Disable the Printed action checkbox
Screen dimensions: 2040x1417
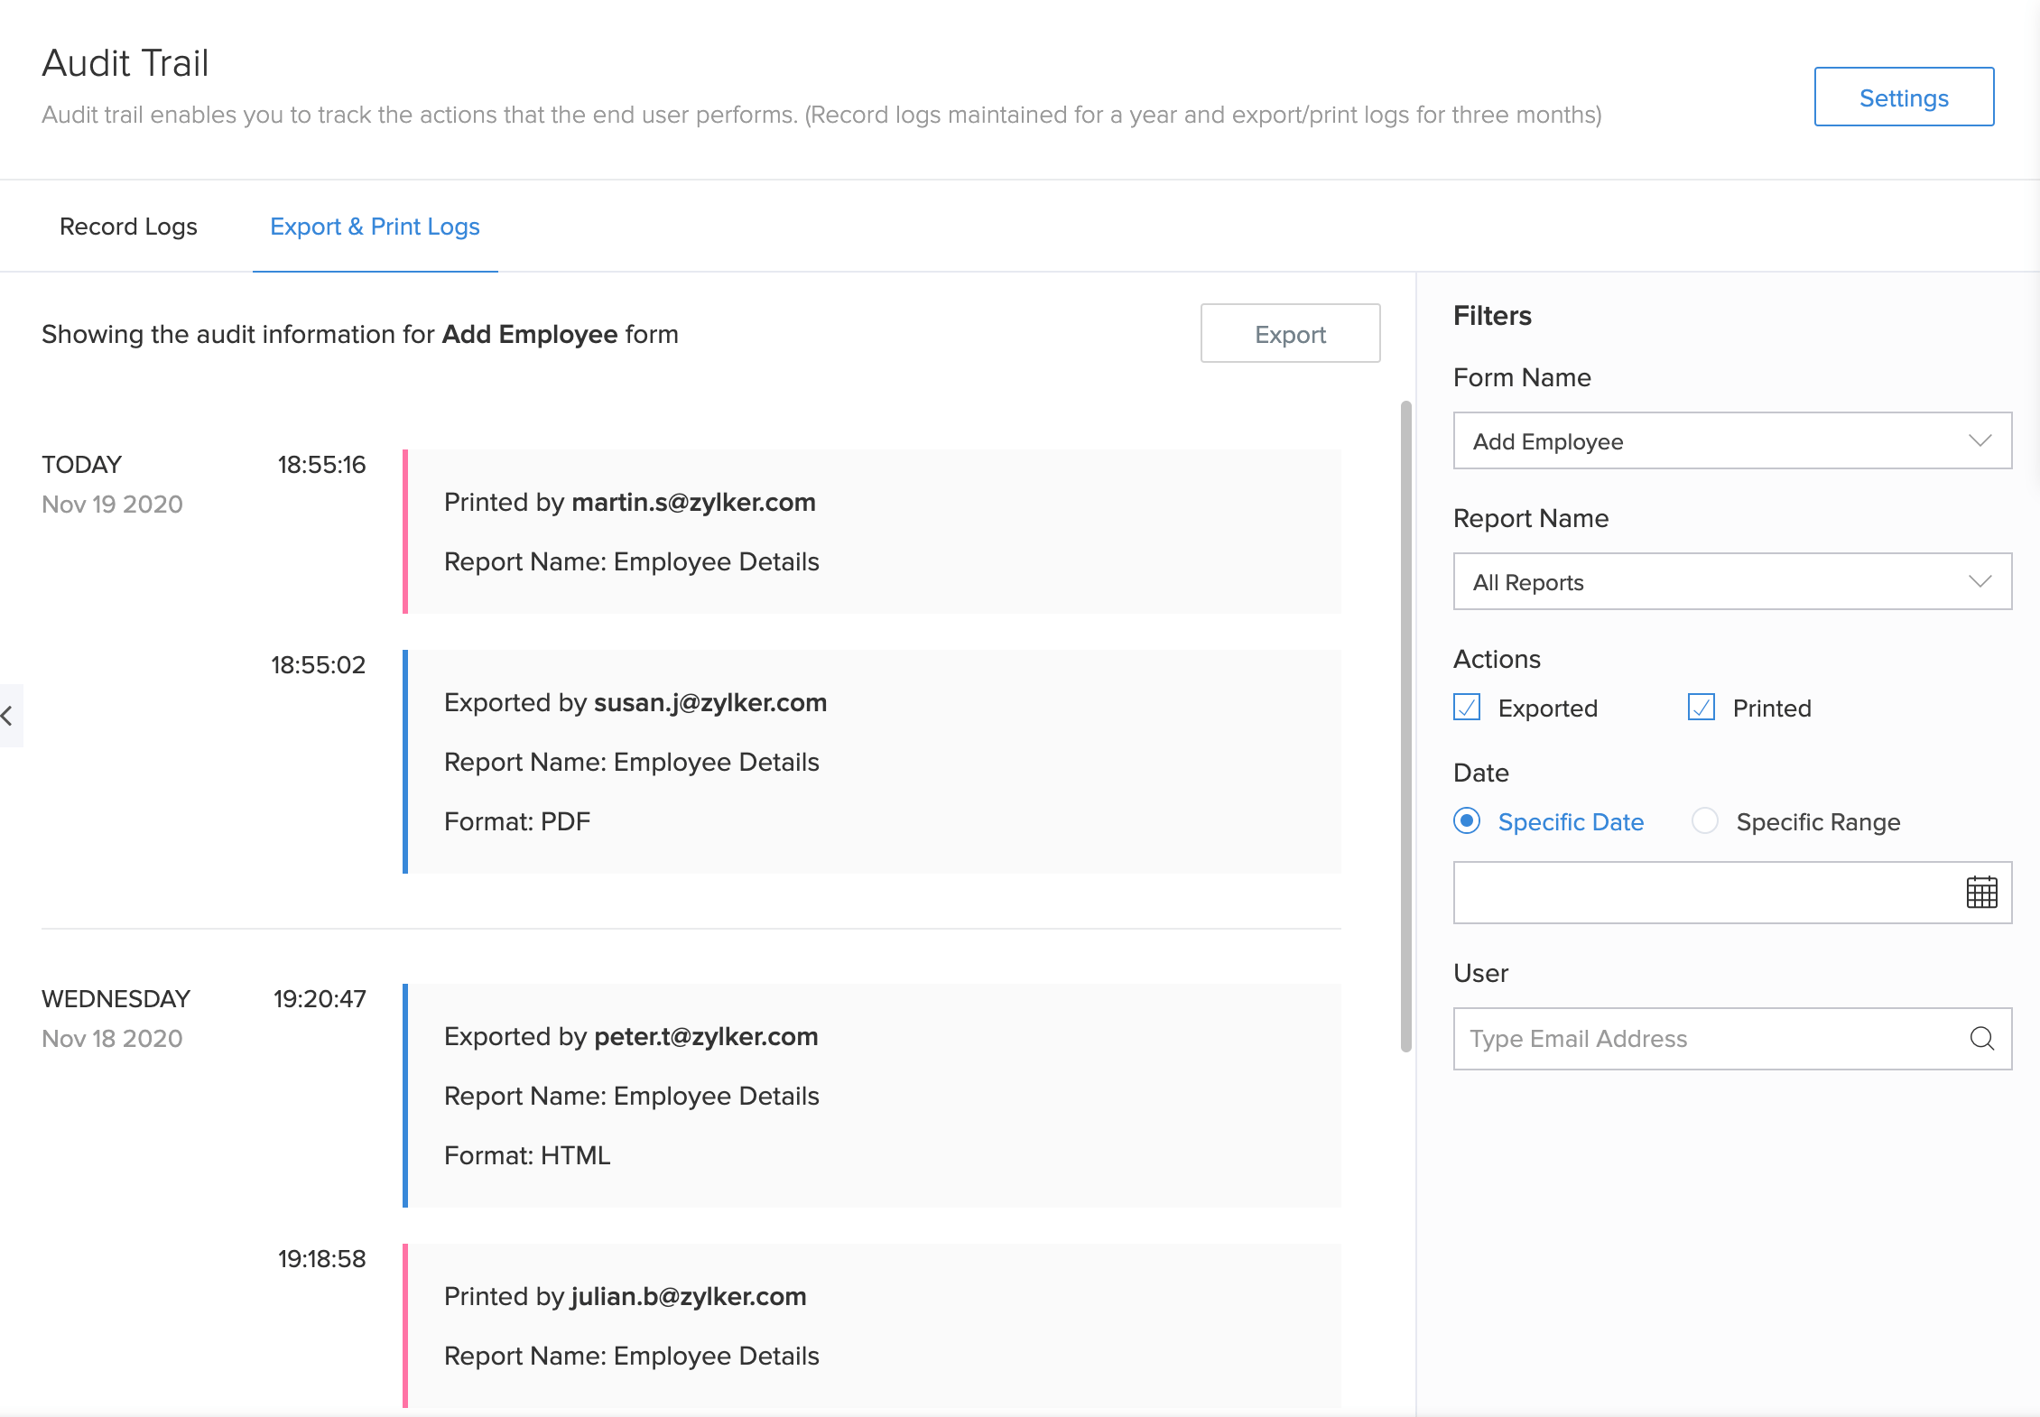1702,708
